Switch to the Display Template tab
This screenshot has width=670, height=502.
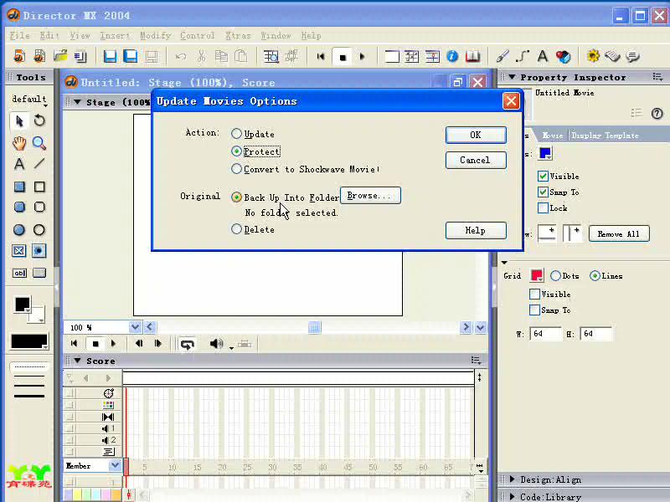(605, 136)
